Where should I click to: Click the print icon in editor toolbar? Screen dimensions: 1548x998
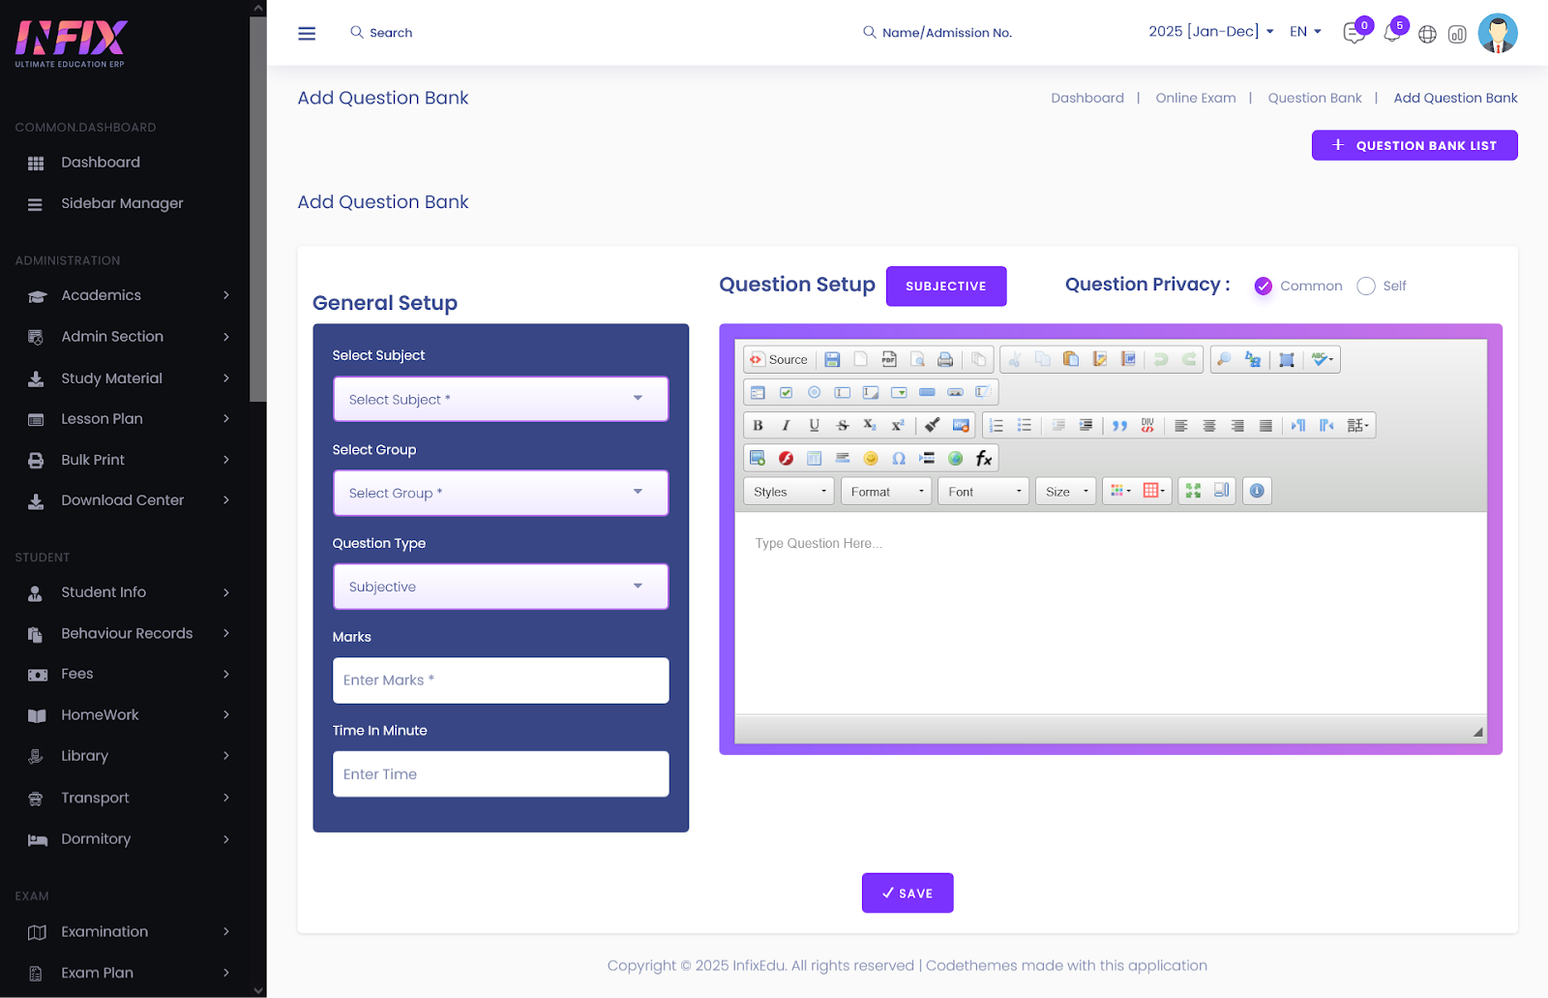coord(945,360)
